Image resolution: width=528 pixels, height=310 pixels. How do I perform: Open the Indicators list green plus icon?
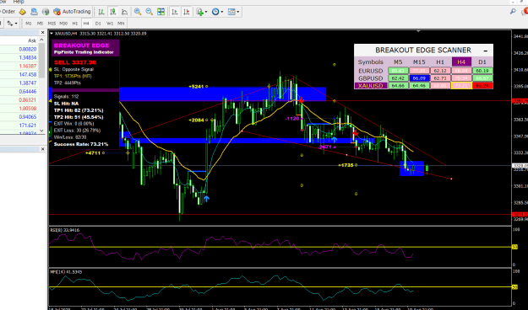(x=200, y=12)
